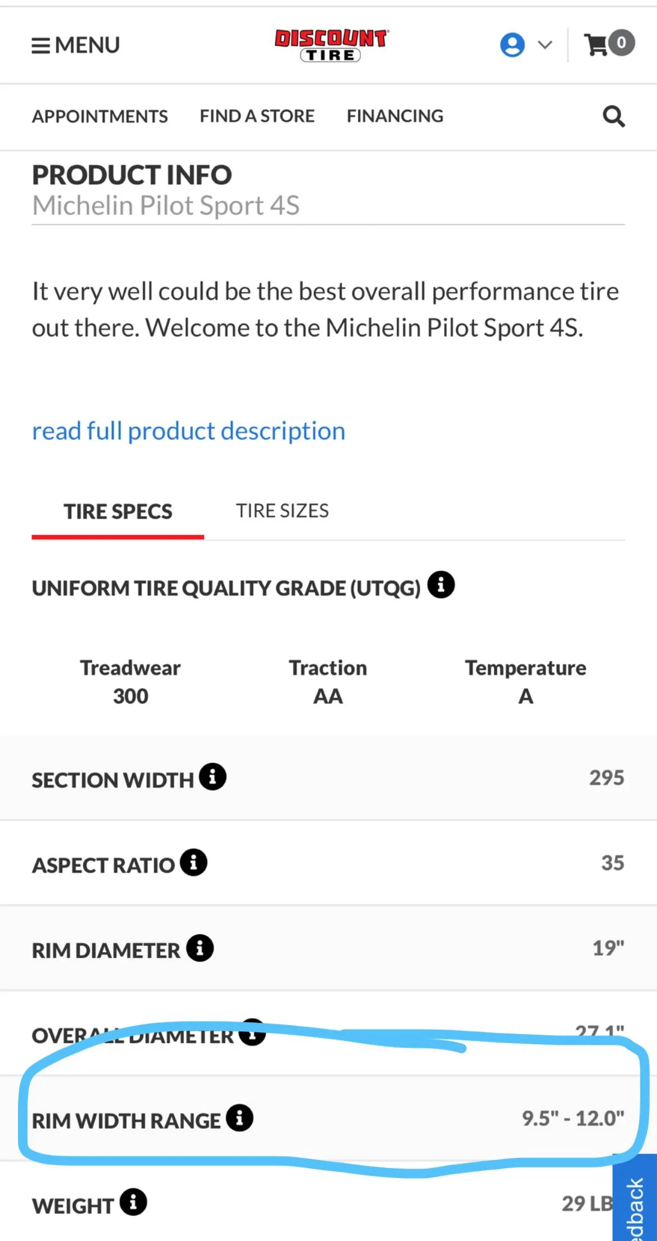The image size is (657, 1241).
Task: Show info for UTQG grade
Action: point(441,585)
